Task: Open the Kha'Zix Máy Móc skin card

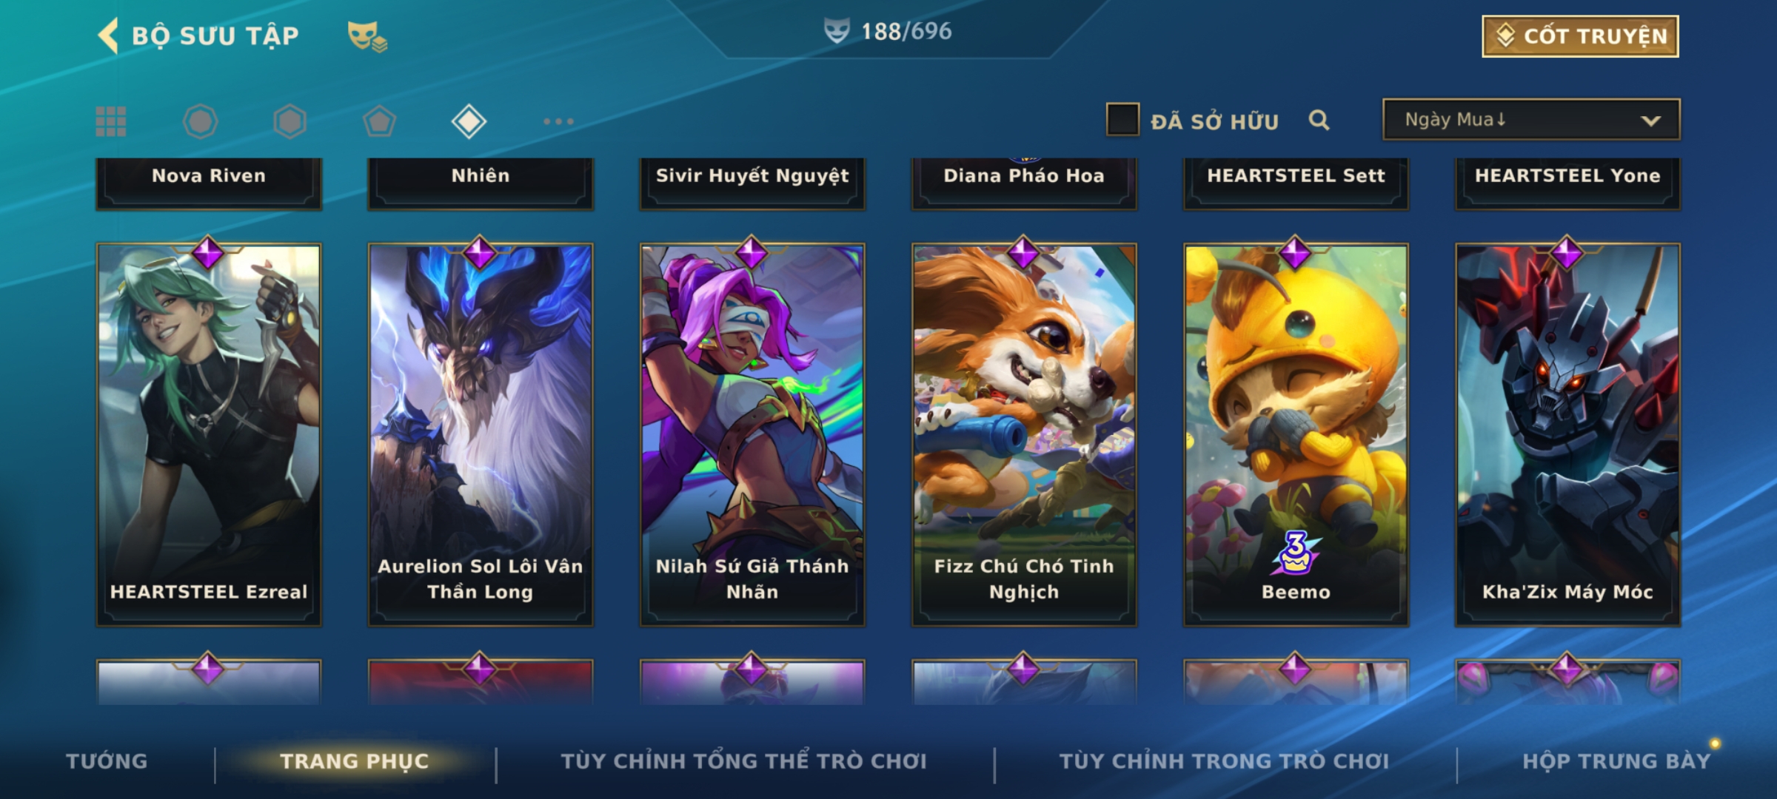Action: click(1567, 435)
